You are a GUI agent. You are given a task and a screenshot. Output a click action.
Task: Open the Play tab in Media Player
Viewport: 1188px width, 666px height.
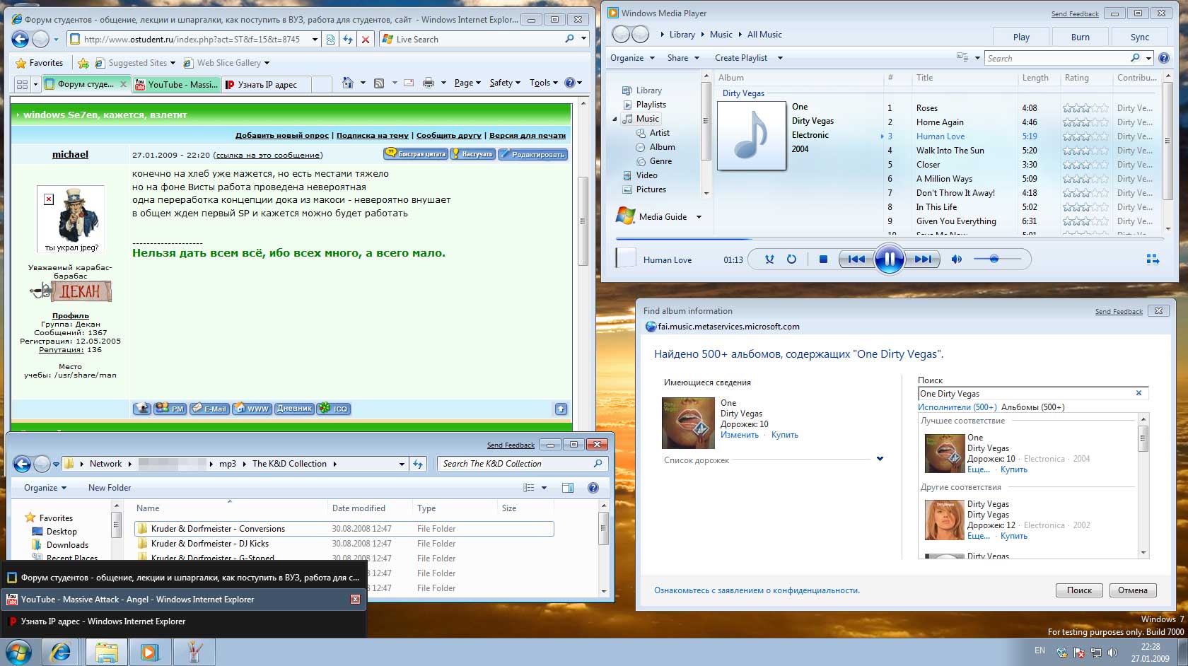[x=1021, y=37]
